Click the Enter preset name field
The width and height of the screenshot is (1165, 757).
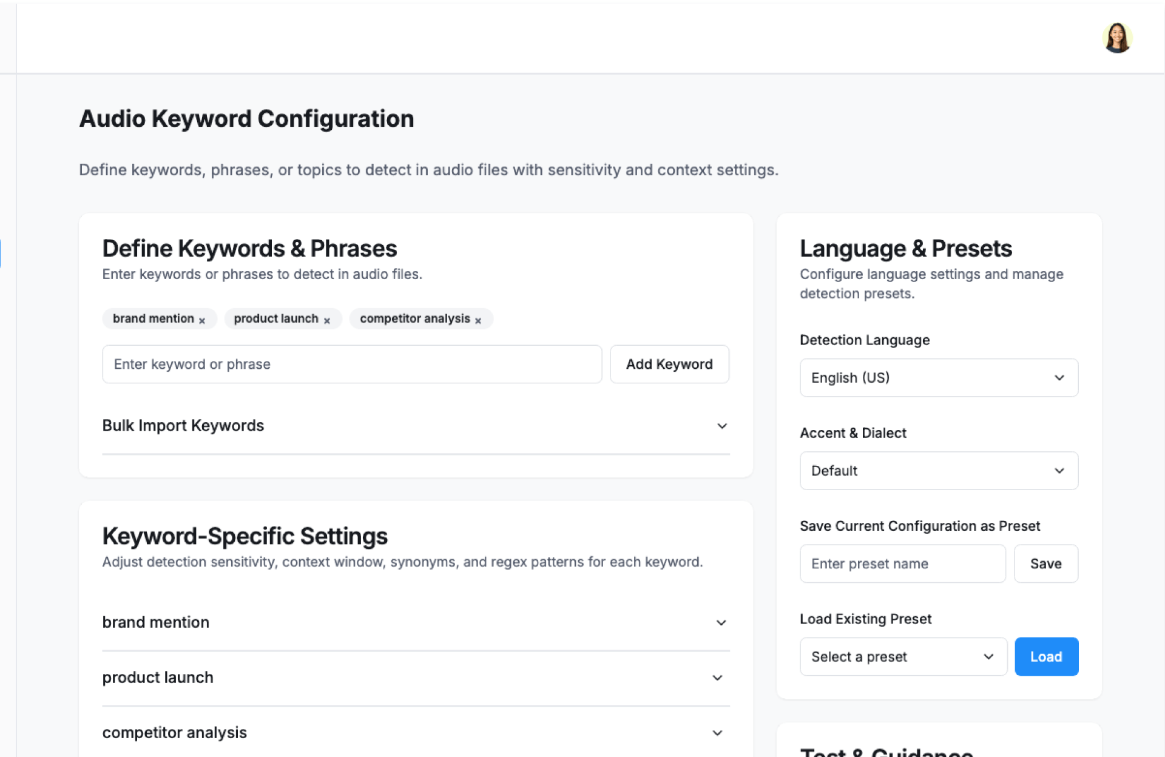902,564
